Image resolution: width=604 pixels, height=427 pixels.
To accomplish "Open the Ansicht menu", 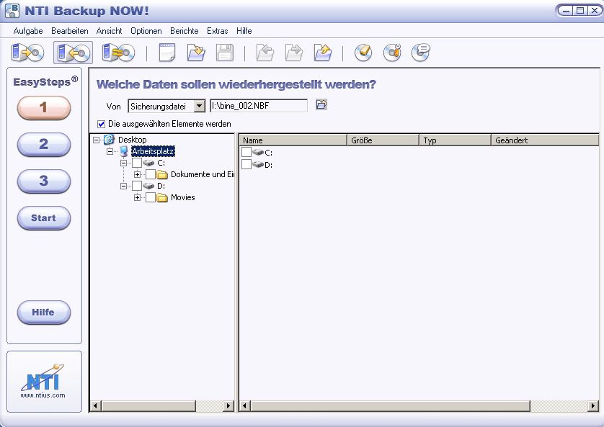I will click(x=109, y=31).
